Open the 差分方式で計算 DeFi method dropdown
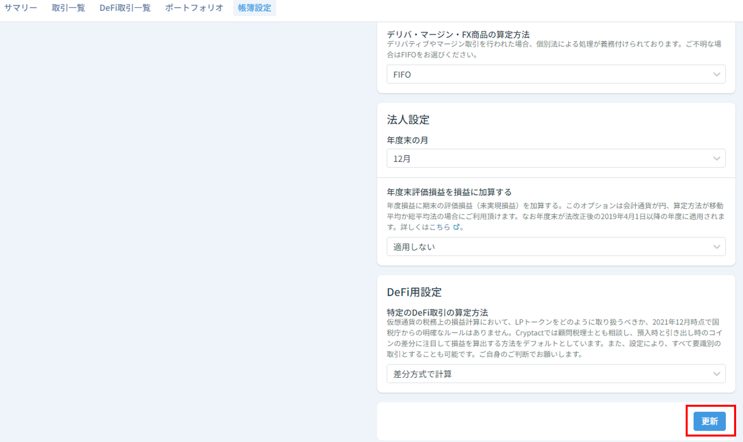743x442 pixels. [x=556, y=374]
